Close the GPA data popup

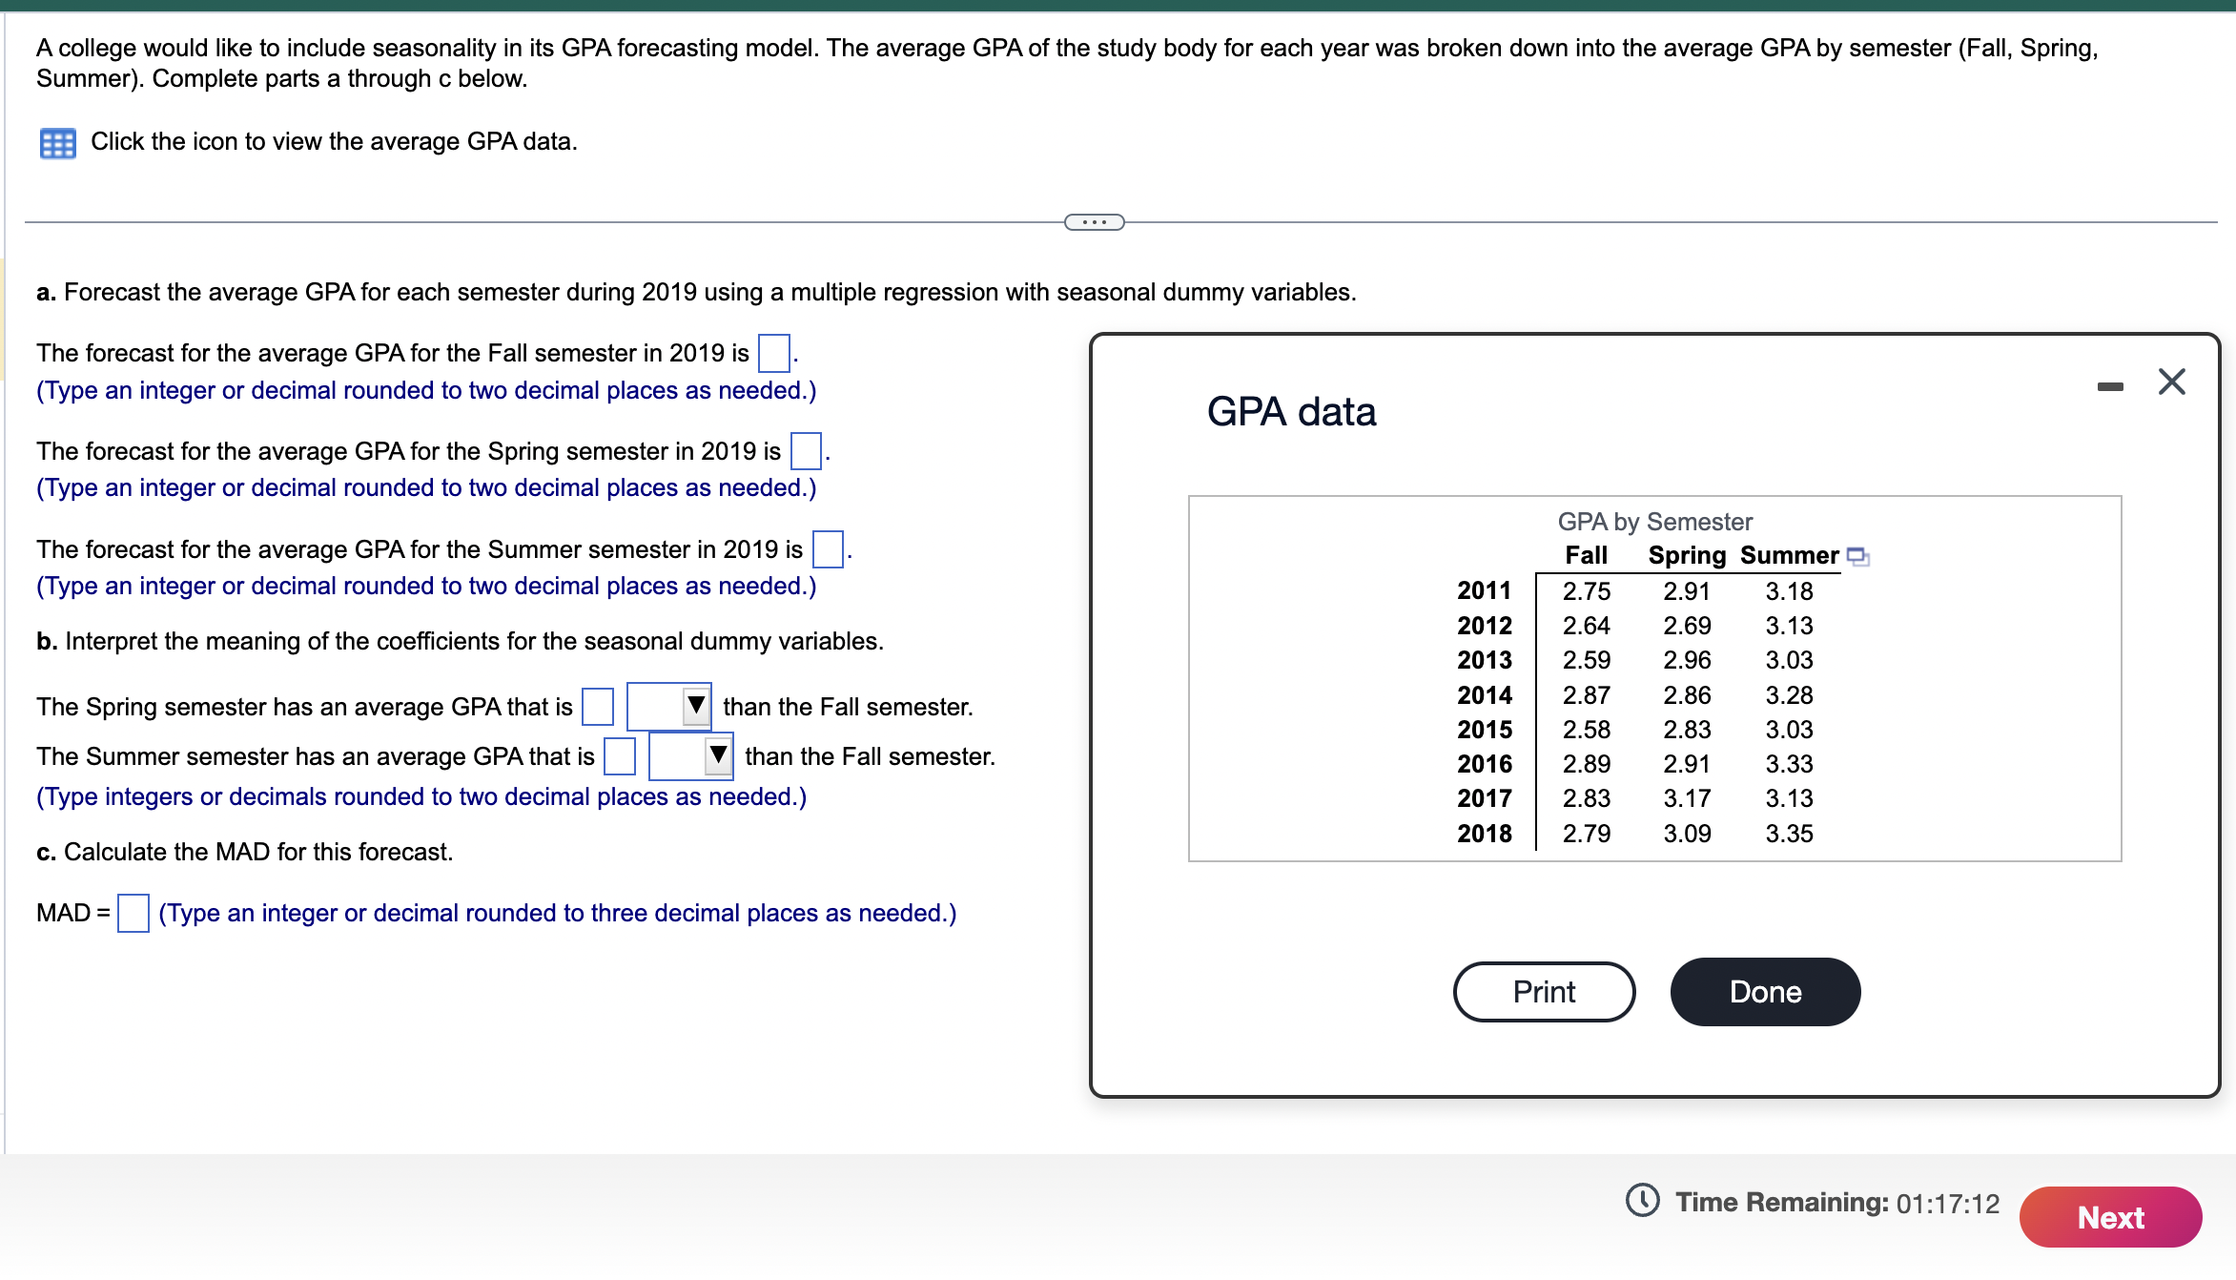pos(2171,382)
